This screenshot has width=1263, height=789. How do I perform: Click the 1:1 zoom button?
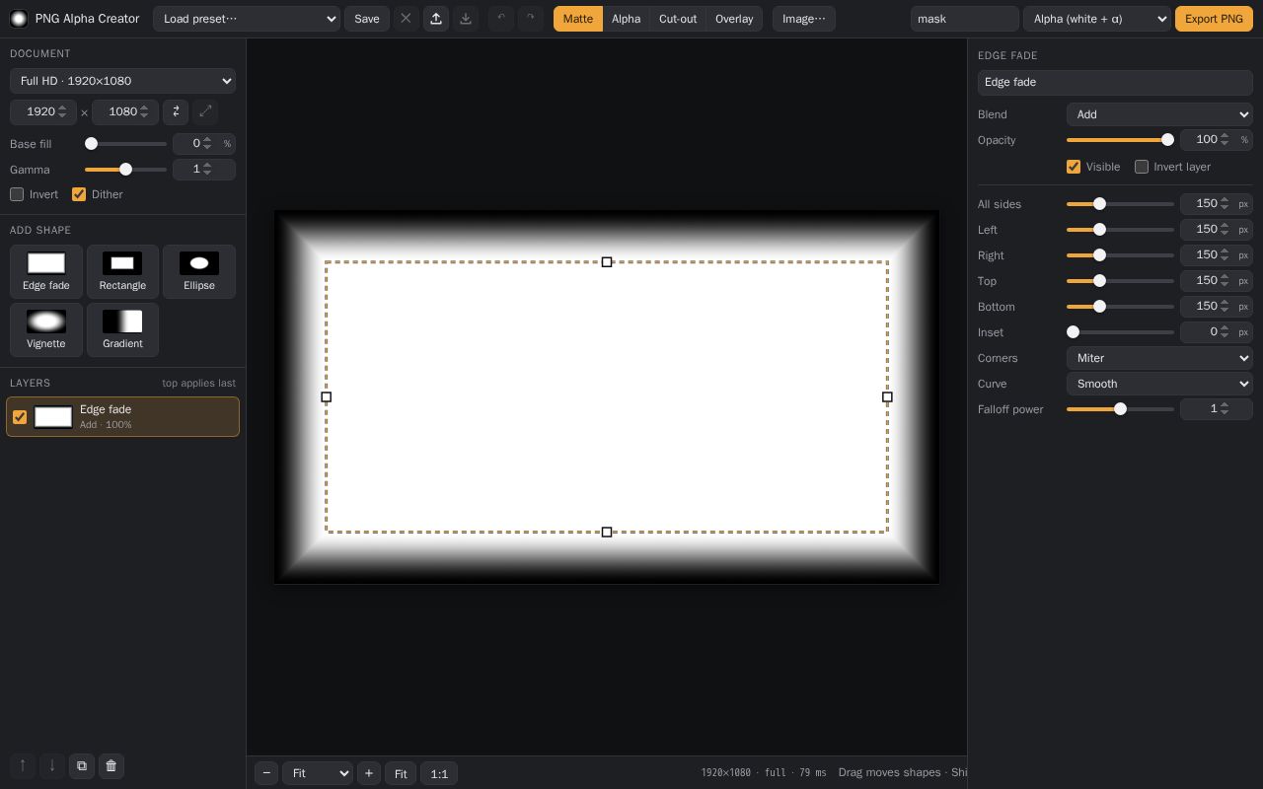click(439, 773)
